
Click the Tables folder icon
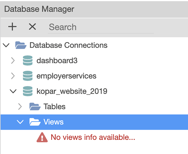click(x=35, y=107)
